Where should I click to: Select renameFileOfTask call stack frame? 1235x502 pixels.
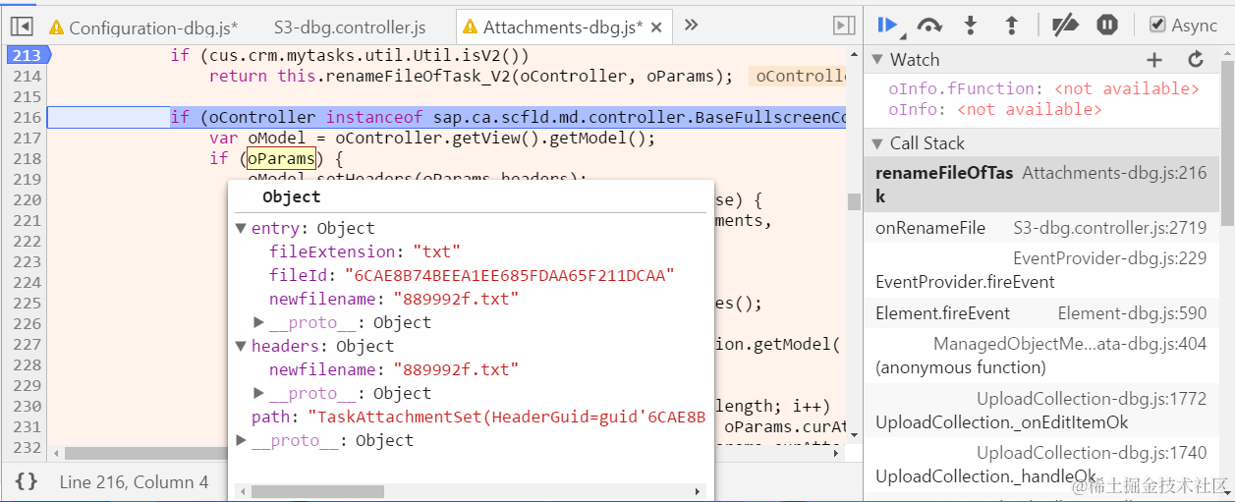pos(1042,184)
